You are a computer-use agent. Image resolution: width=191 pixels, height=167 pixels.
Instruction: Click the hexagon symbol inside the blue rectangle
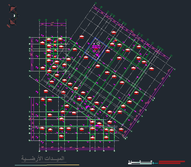point(98,43)
